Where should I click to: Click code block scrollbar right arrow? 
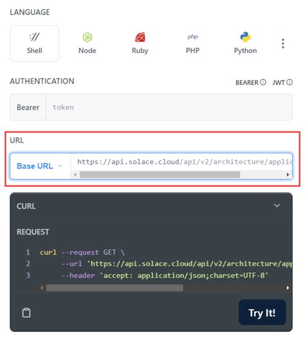pos(288,288)
